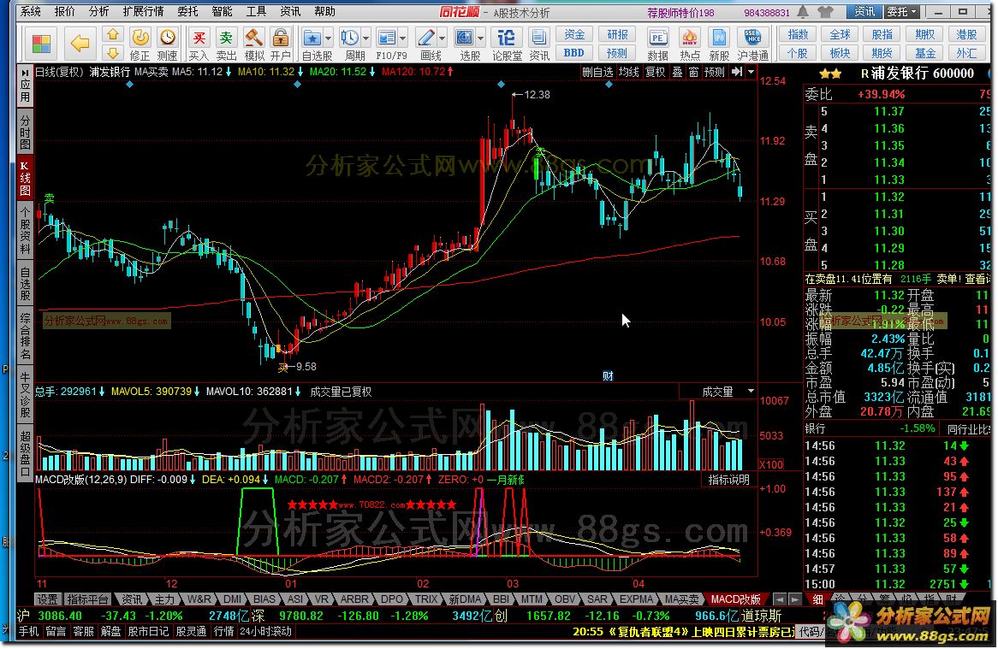This screenshot has width=998, height=649.
Task: Expand the 画线 dropdown arrow
Action: coord(443,38)
